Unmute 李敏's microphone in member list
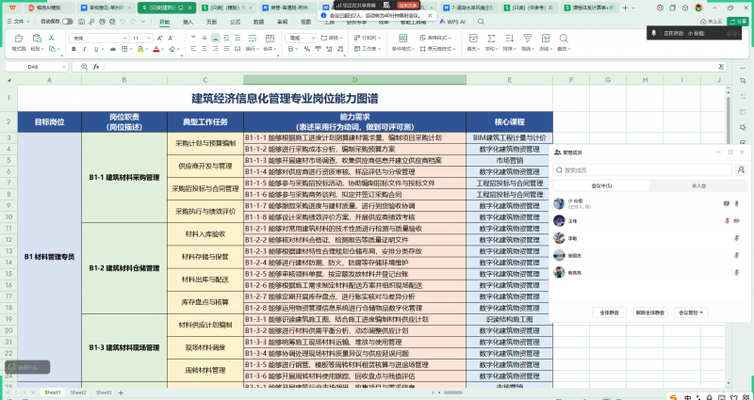754x400 pixels. point(736,238)
